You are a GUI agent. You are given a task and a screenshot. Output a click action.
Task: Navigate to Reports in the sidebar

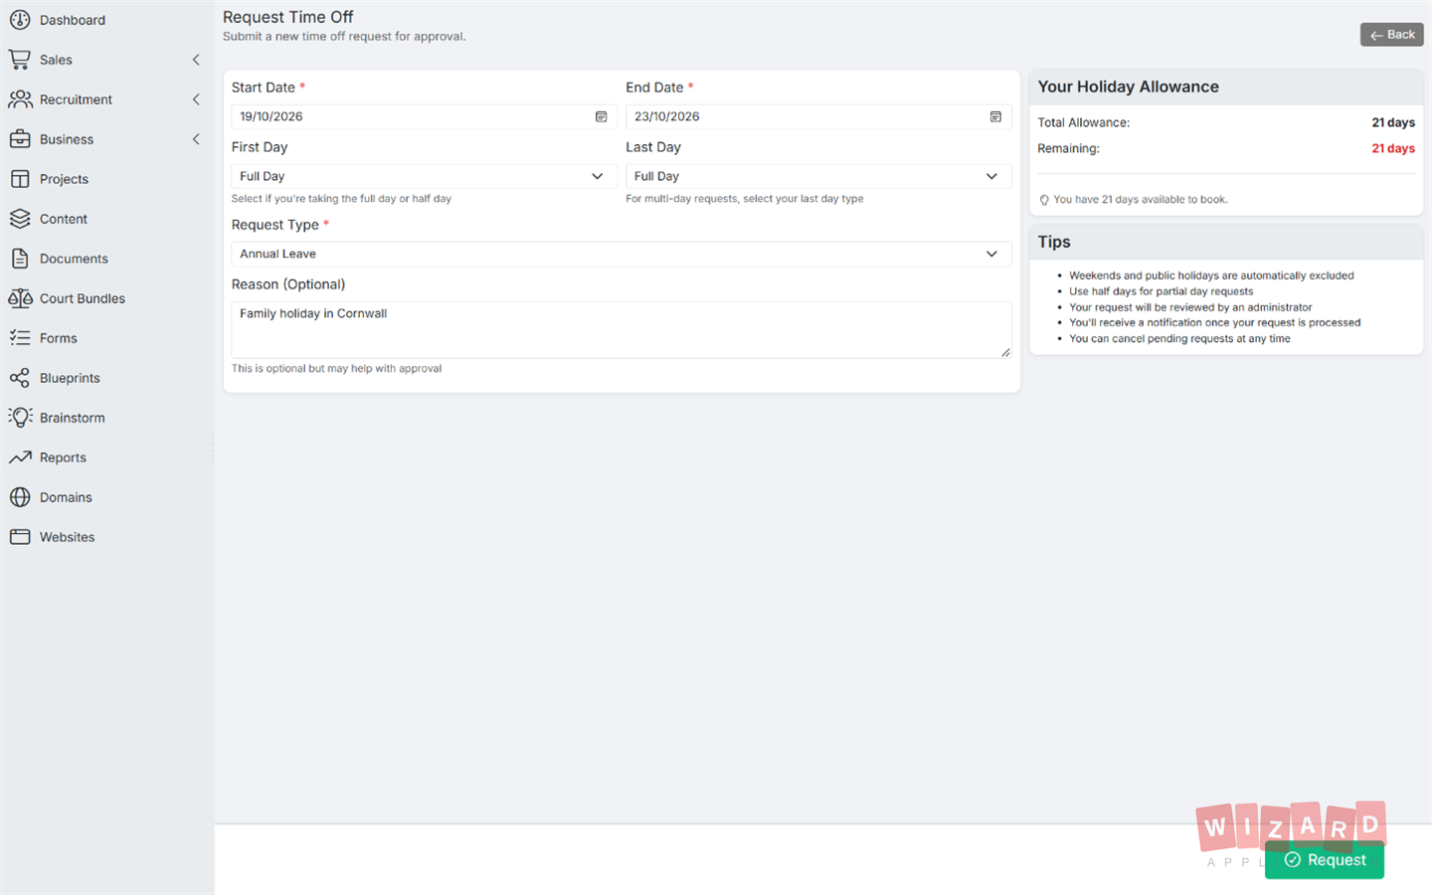click(107, 457)
